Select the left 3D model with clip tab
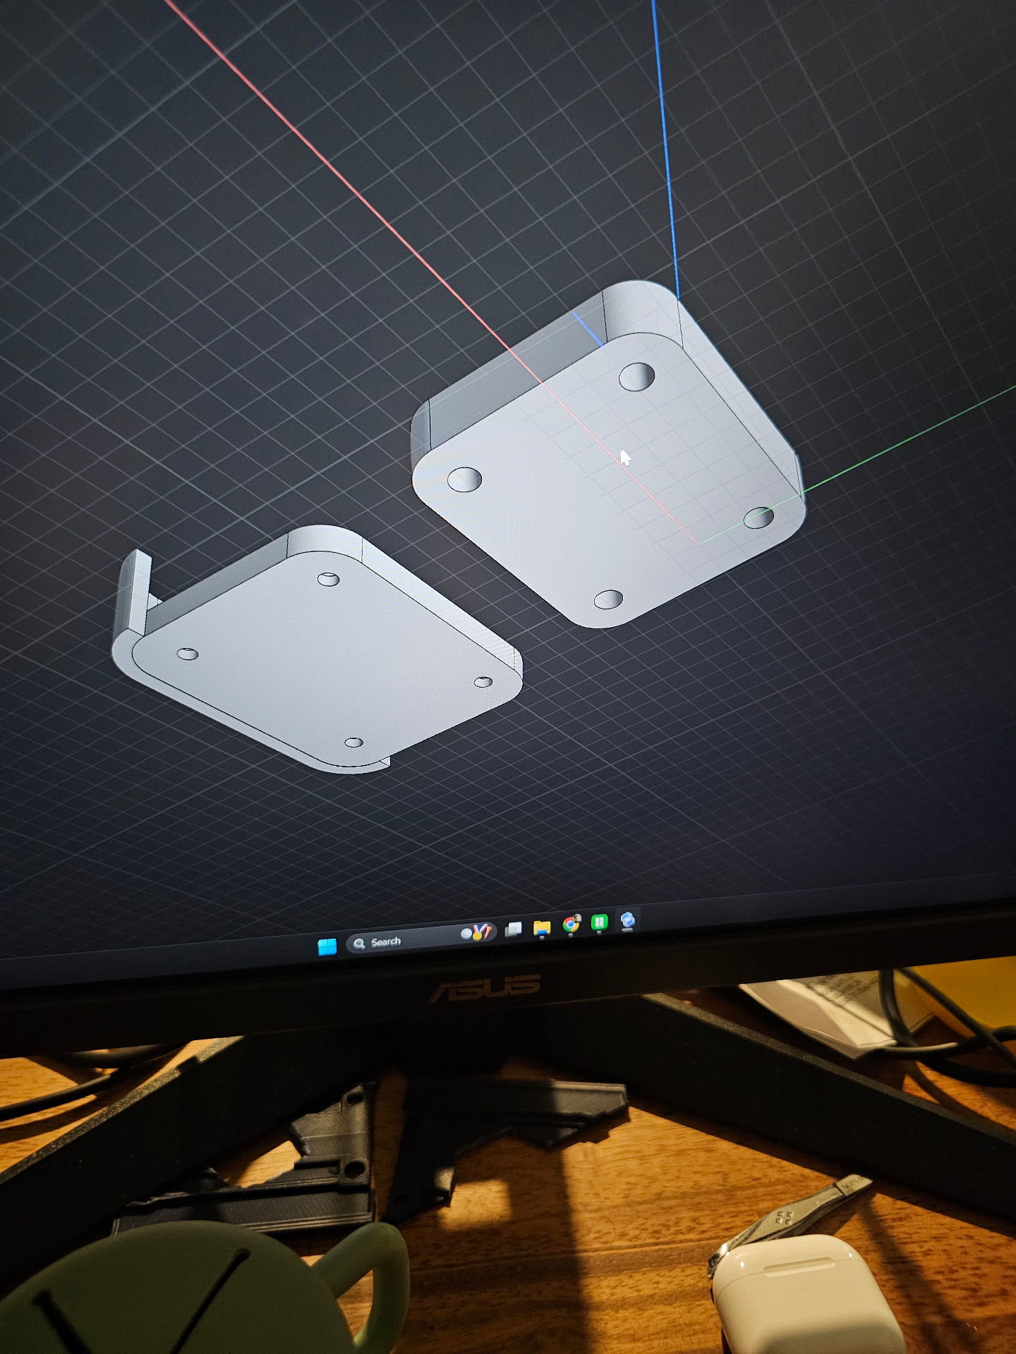This screenshot has width=1016, height=1354. [317, 649]
